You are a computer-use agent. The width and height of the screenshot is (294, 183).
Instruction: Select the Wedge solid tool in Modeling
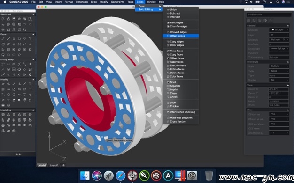pyautogui.click(x=3, y=120)
